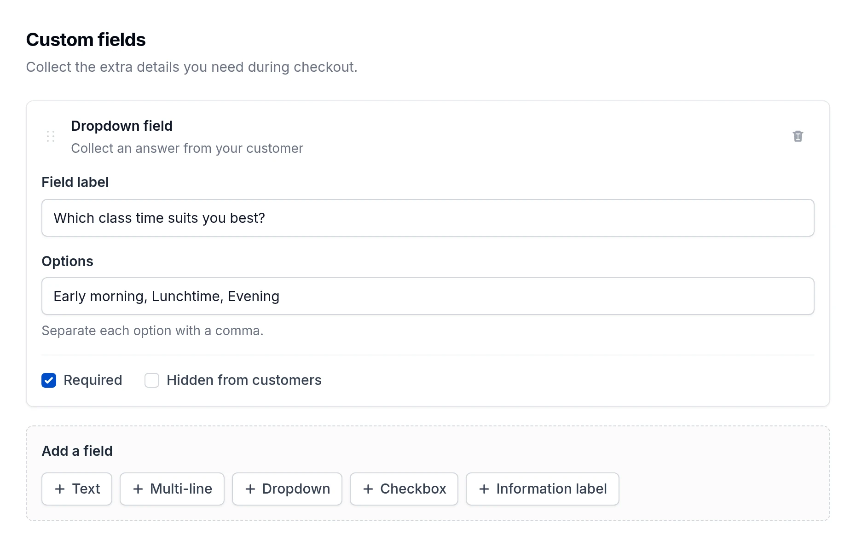The height and width of the screenshot is (547, 856).
Task: Click the 'Dropdown field' title text
Action: pos(122,126)
